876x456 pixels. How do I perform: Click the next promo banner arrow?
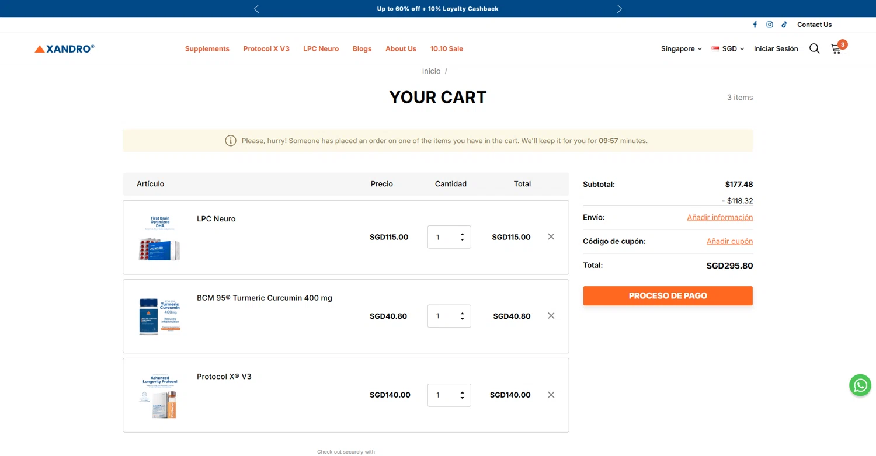coord(620,9)
